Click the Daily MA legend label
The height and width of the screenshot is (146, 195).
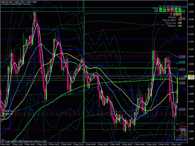pos(183,136)
